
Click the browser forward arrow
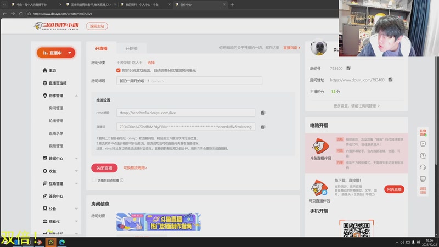point(13,13)
